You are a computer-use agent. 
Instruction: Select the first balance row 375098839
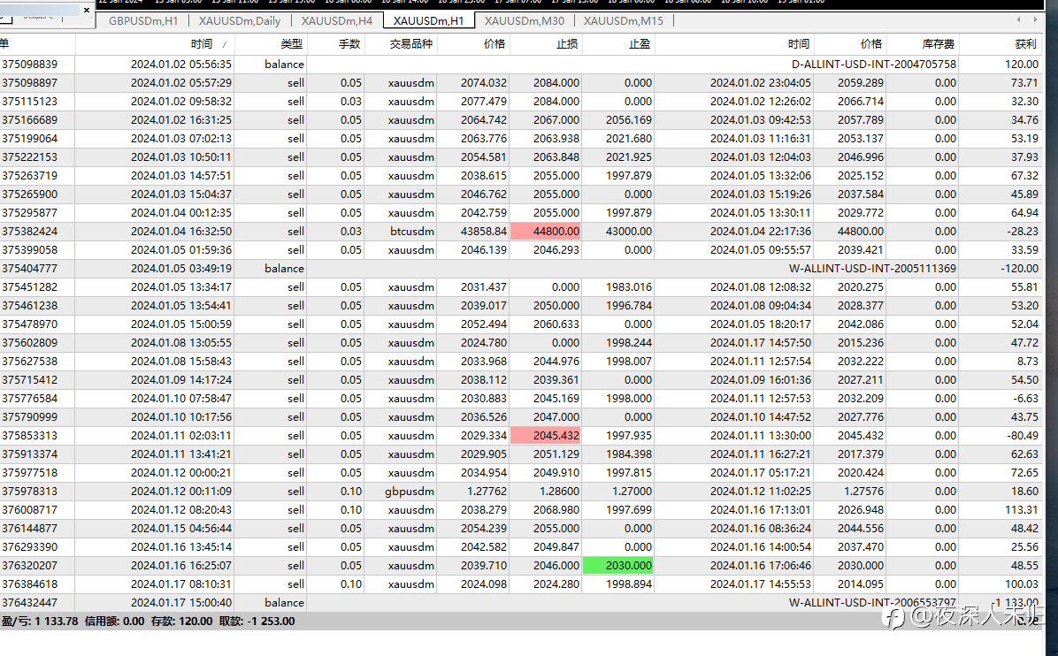520,64
